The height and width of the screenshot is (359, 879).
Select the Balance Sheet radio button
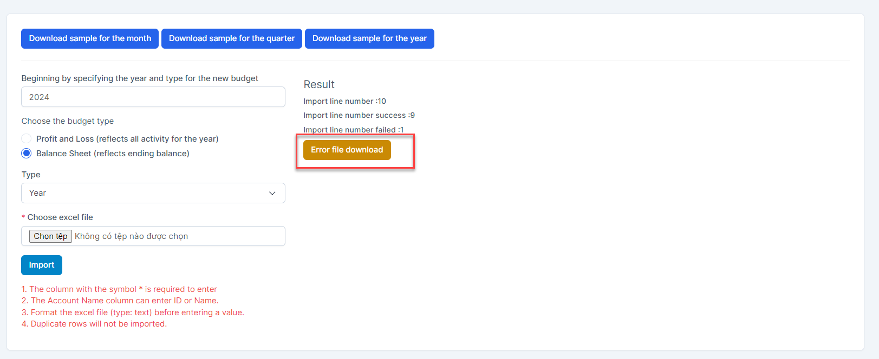click(27, 154)
